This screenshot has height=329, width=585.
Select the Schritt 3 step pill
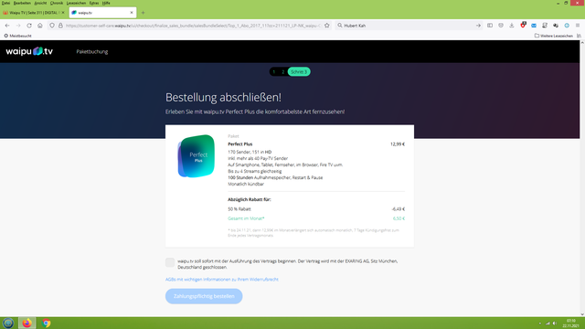(299, 71)
